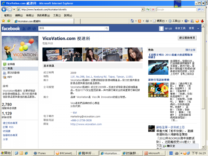208x156 pixels.
Task: Switch to BitComet taskbar button
Action: [x=66, y=153]
